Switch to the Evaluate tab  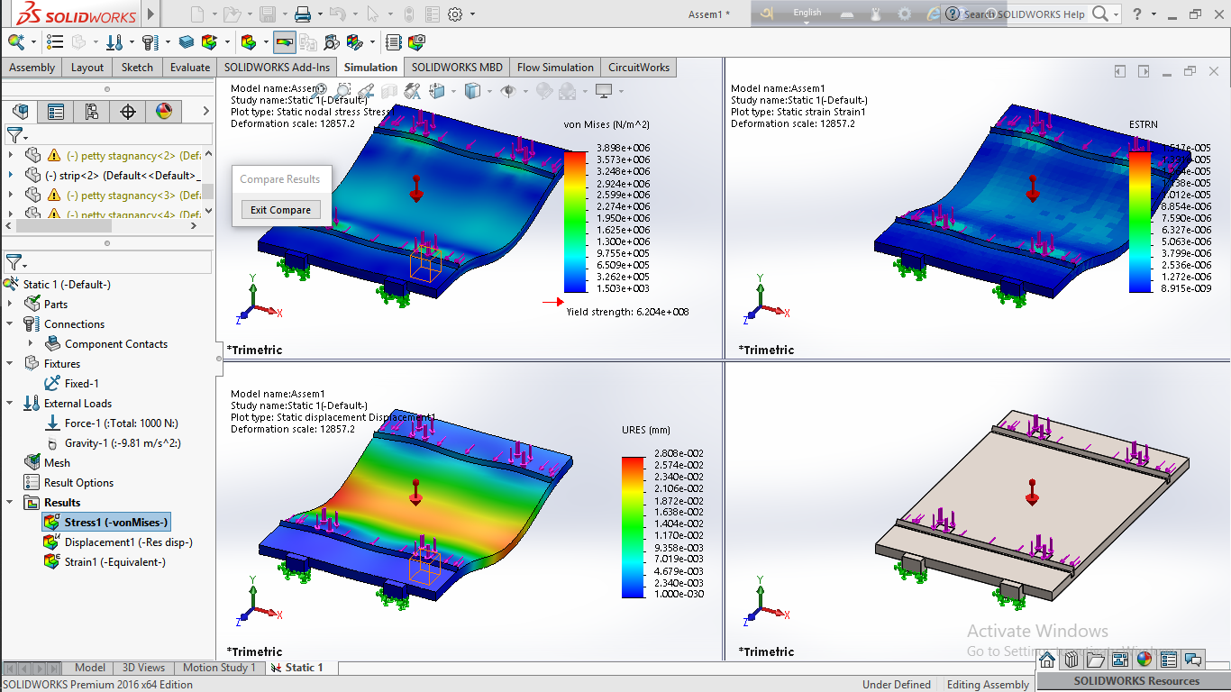(x=190, y=68)
